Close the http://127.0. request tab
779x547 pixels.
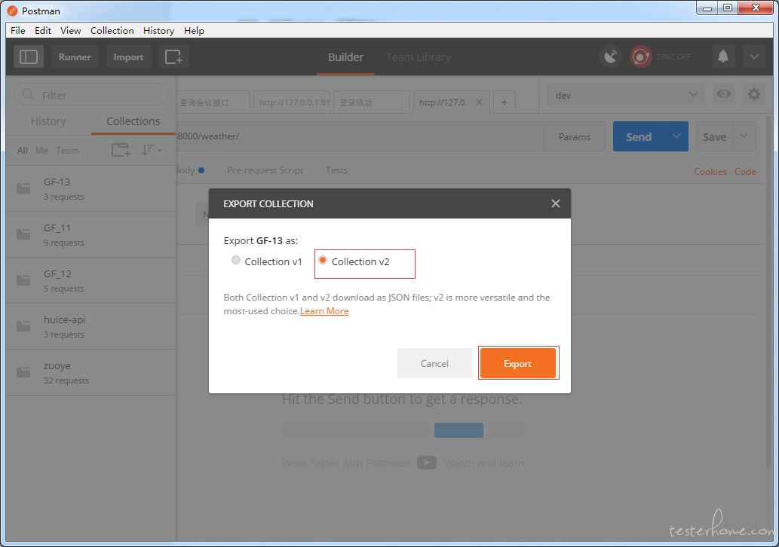(479, 102)
